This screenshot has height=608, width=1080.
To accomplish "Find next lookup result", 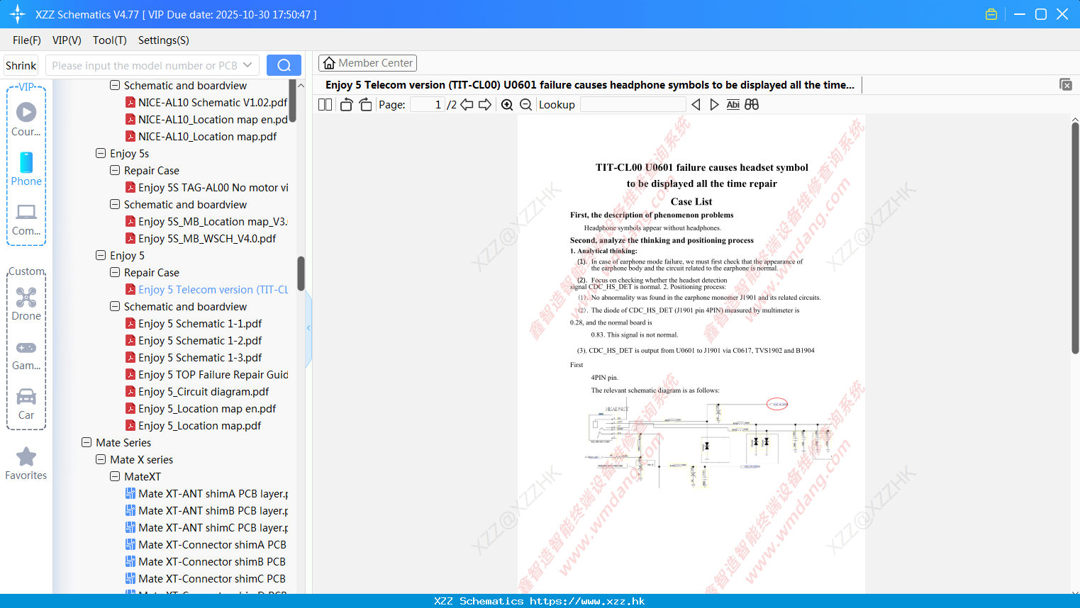I will pos(714,104).
